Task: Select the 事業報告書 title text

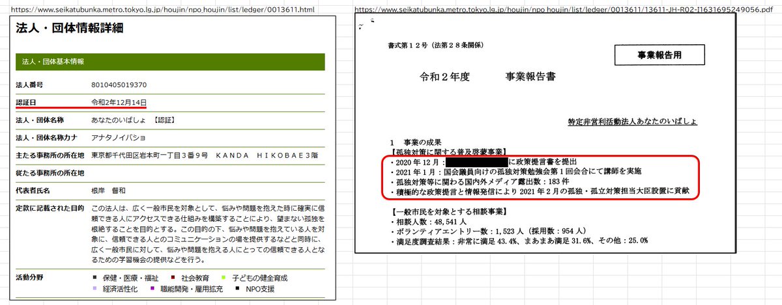Action: [x=530, y=77]
